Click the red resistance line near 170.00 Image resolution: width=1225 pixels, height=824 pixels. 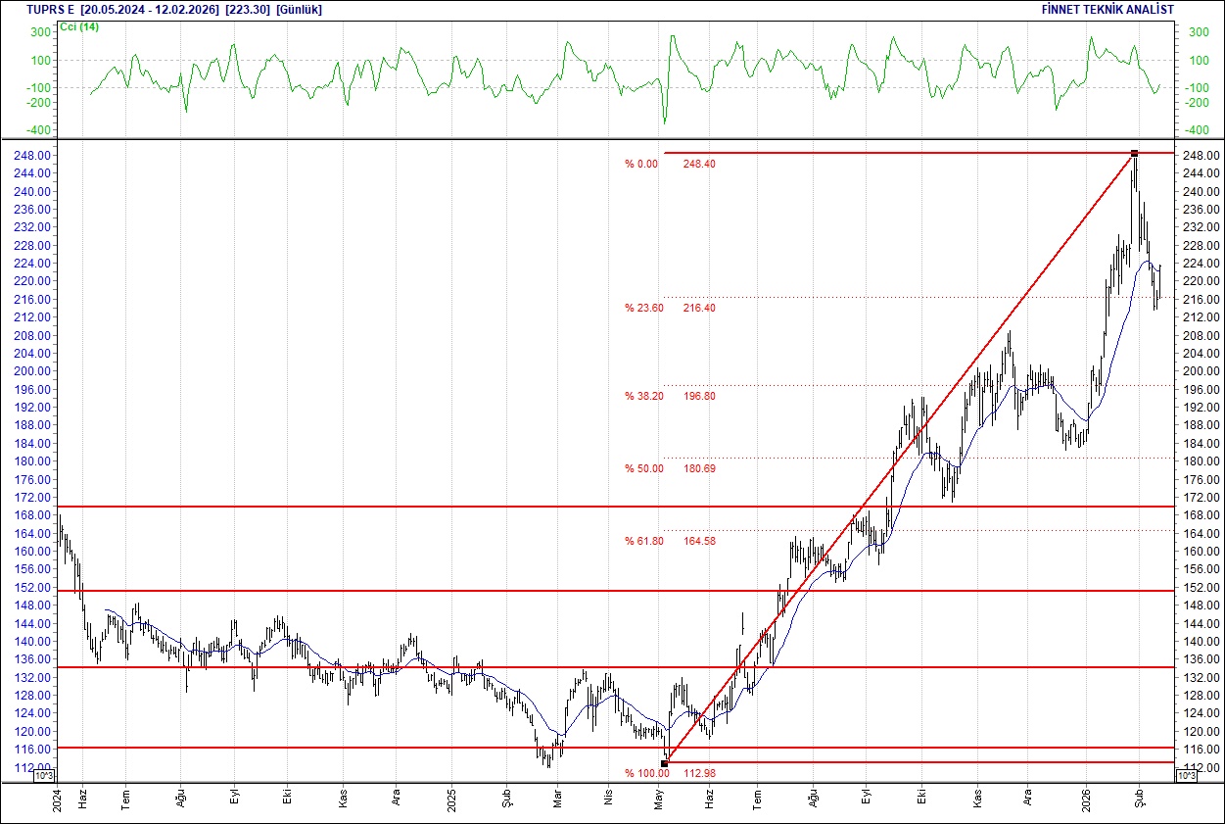[392, 508]
